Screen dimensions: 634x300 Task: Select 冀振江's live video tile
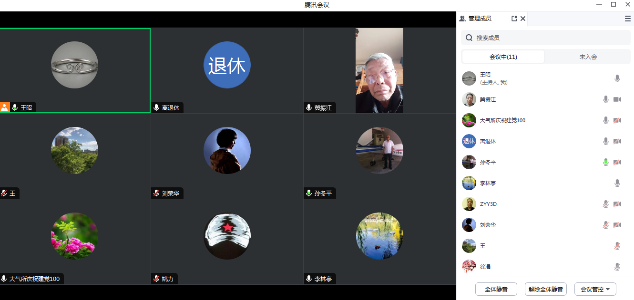(x=379, y=70)
